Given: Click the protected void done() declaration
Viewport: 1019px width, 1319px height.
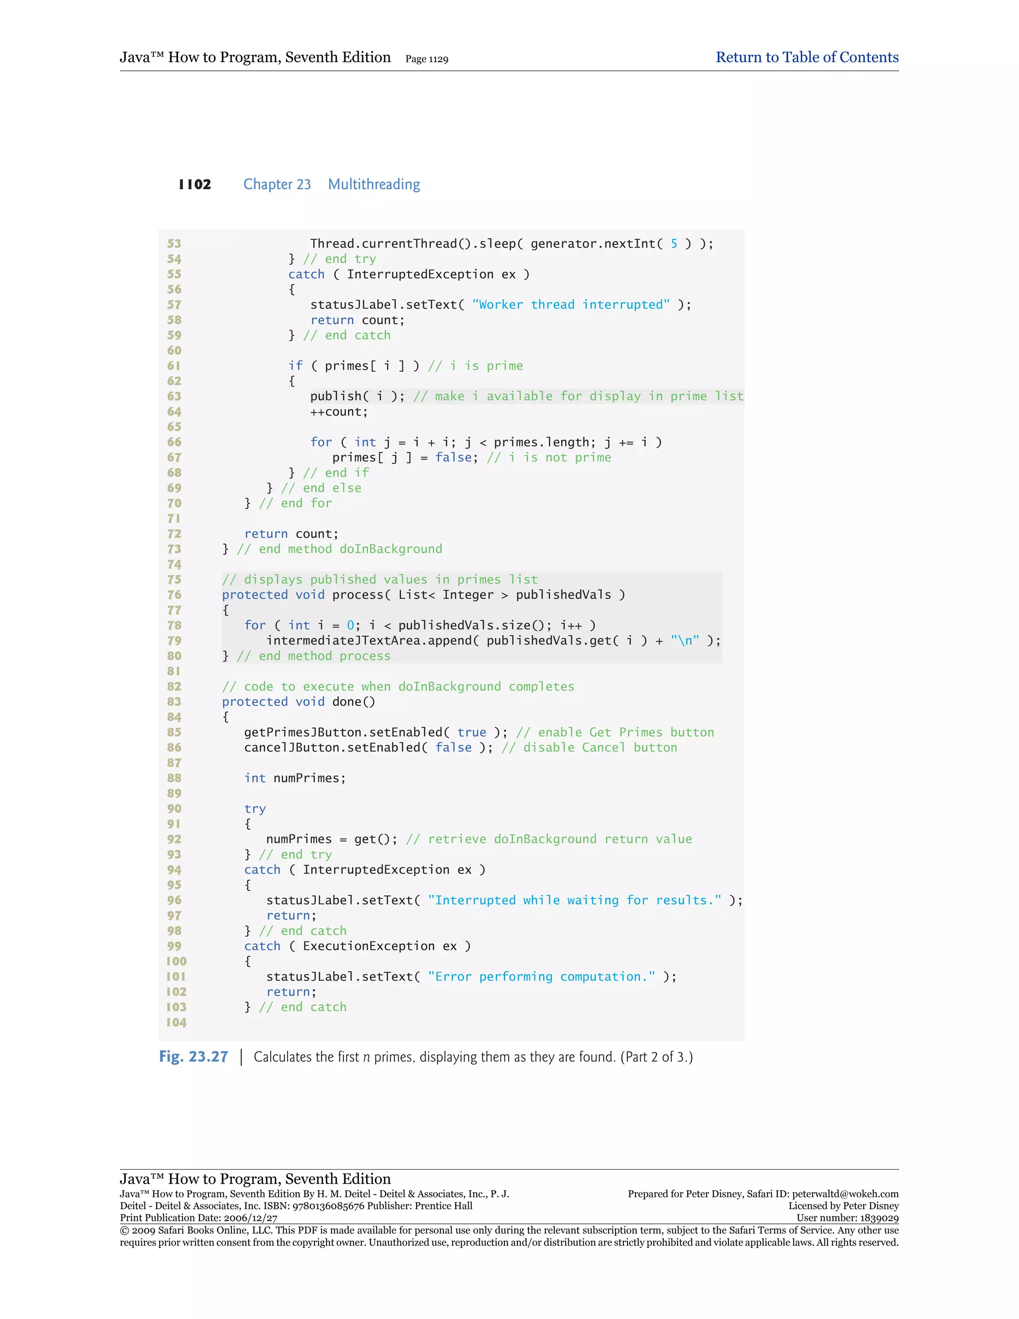Looking at the screenshot, I should click(x=298, y=702).
